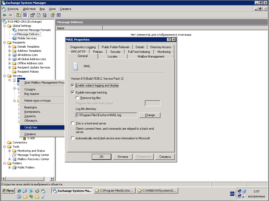This screenshot has width=269, height=201.
Task: Check Automatically send fatal service error information
Action: coord(73,138)
